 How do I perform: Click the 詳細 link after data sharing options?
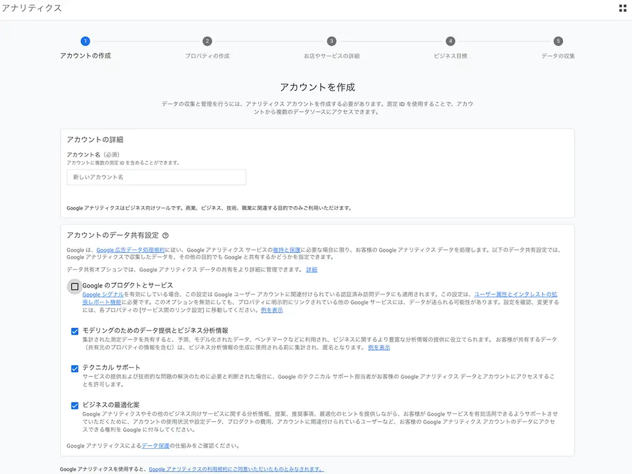[x=312, y=270]
